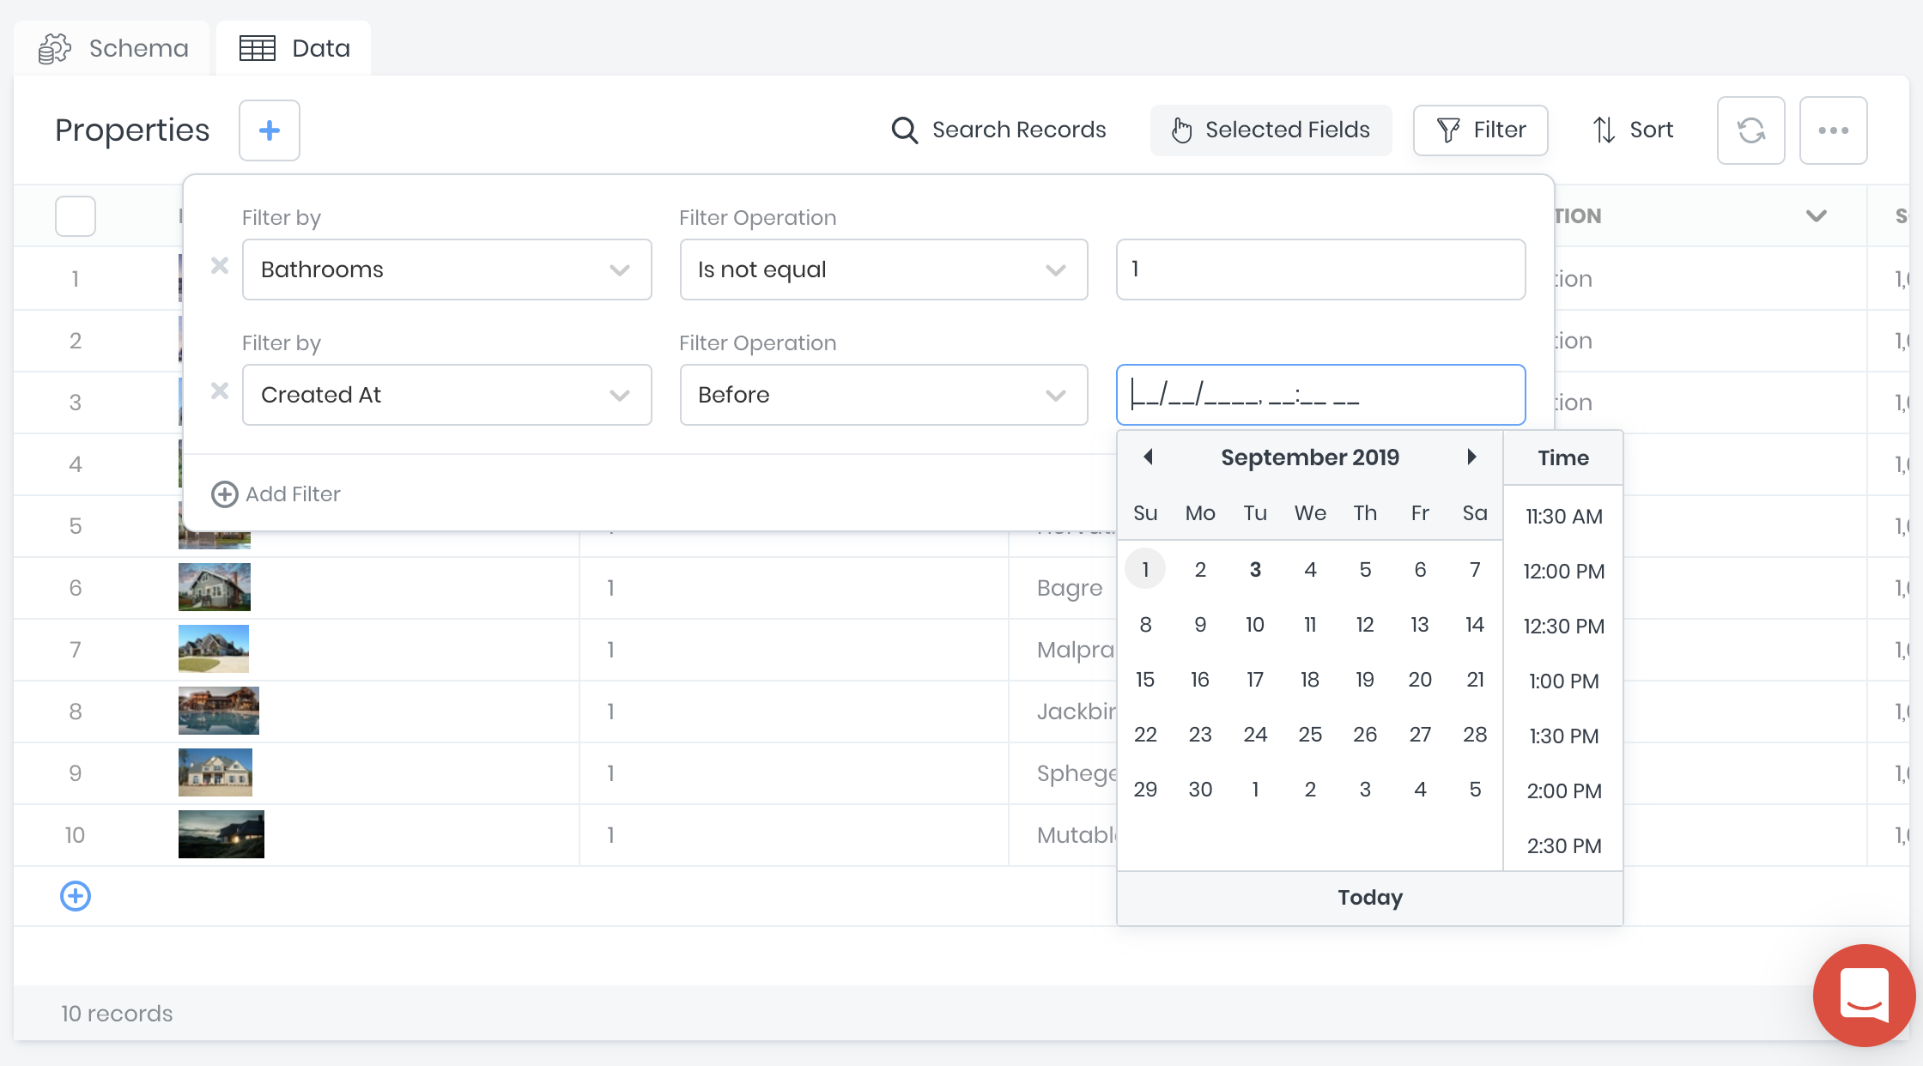Screen dimensions: 1923x1066
Task: Open the three-dots more options menu
Action: click(1833, 130)
